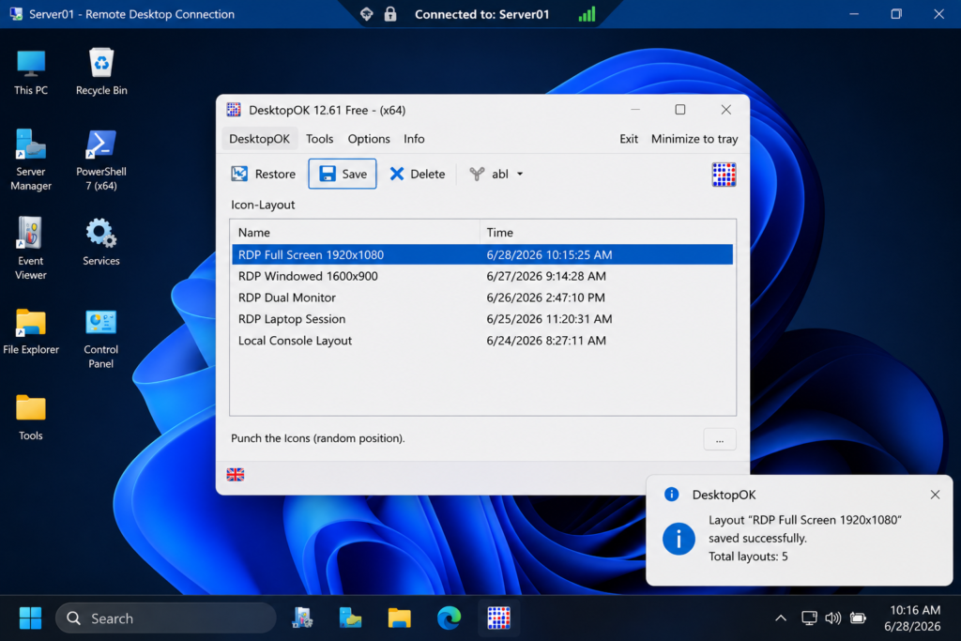The width and height of the screenshot is (961, 641).
Task: Click the UK flag language icon
Action: pos(236,474)
